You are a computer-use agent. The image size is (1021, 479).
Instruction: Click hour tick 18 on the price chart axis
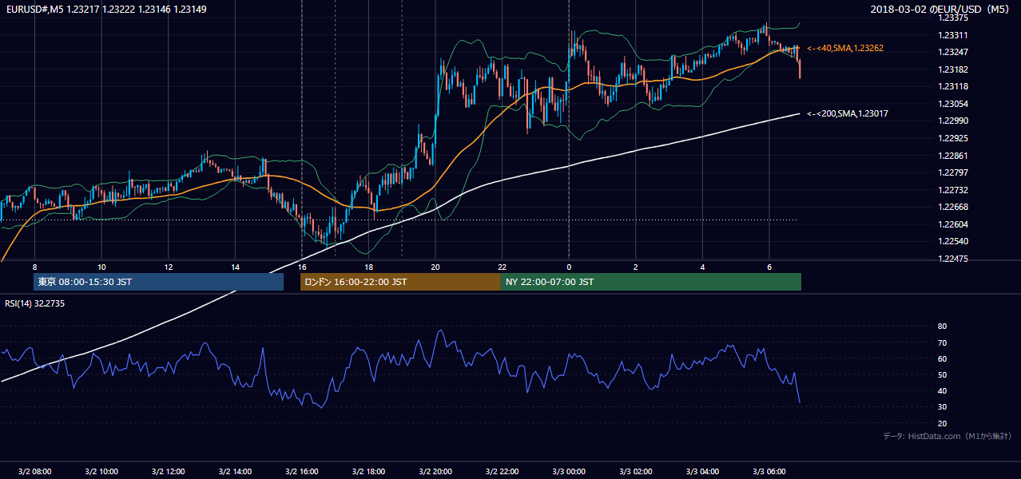point(368,267)
